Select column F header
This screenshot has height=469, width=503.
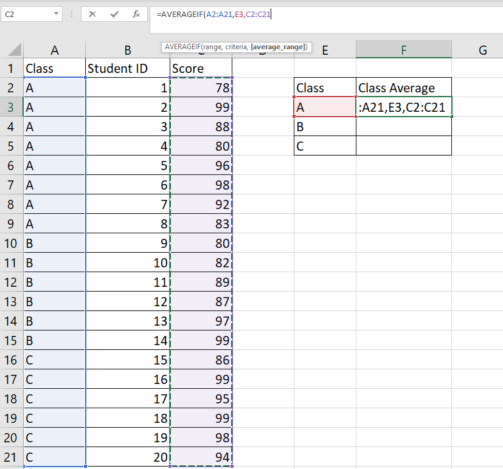tap(403, 49)
